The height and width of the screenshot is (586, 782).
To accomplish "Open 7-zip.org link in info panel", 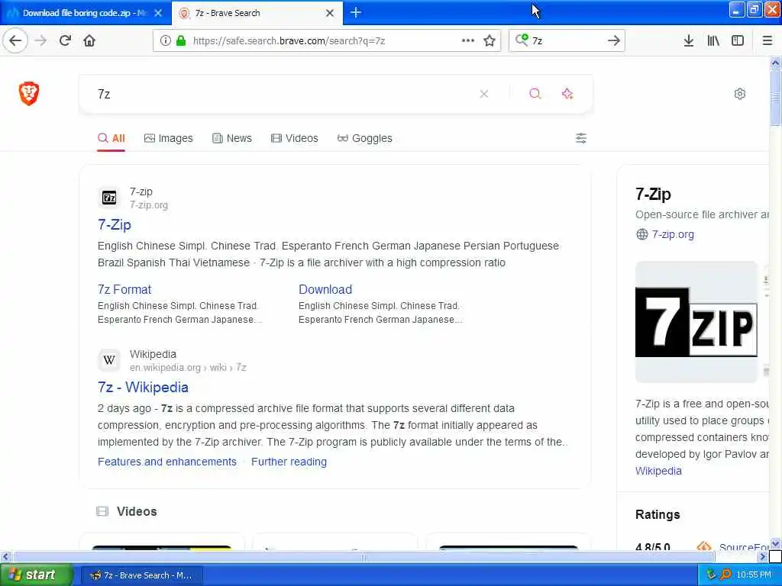I will [x=672, y=234].
